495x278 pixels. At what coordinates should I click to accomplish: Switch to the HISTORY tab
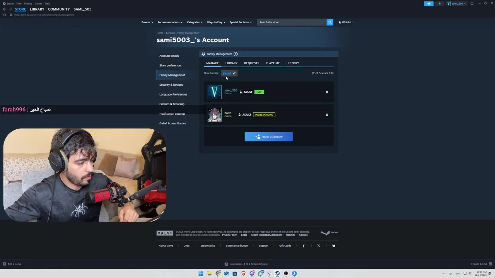pos(293,63)
